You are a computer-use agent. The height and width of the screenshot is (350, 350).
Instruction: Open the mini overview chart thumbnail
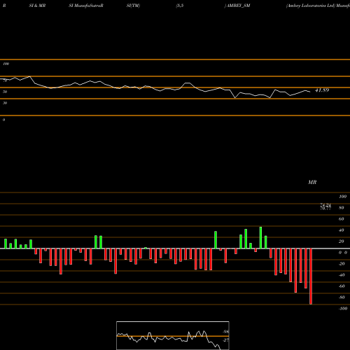(x=173, y=335)
